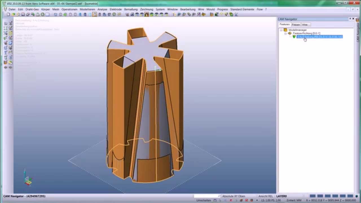
Task: Select the highlighted 4-Ax feature row
Action: [320, 37]
